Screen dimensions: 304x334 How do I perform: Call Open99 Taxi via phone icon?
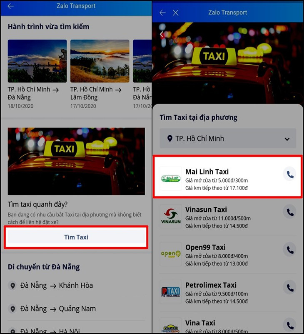pos(290,250)
